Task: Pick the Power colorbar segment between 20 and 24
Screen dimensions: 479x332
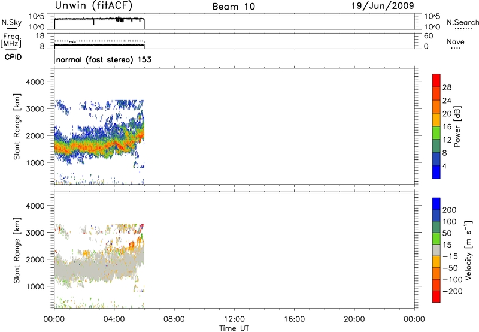Action: pyautogui.click(x=436, y=107)
